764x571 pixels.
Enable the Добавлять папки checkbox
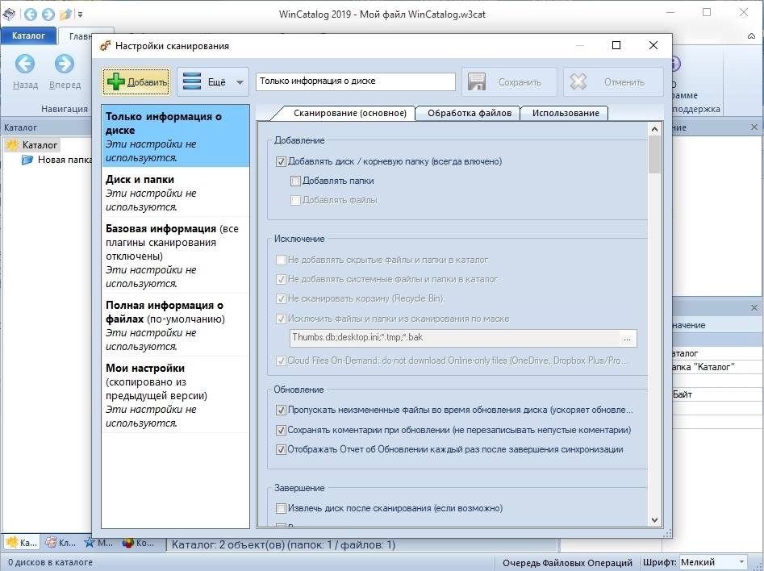click(295, 181)
